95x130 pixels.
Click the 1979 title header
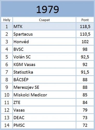(47, 9)
